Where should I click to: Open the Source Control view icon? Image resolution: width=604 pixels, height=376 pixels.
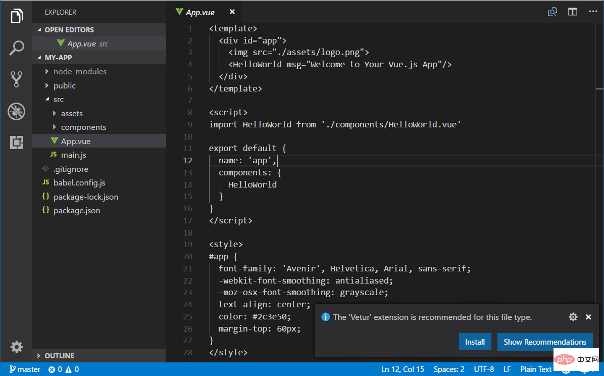click(x=17, y=79)
